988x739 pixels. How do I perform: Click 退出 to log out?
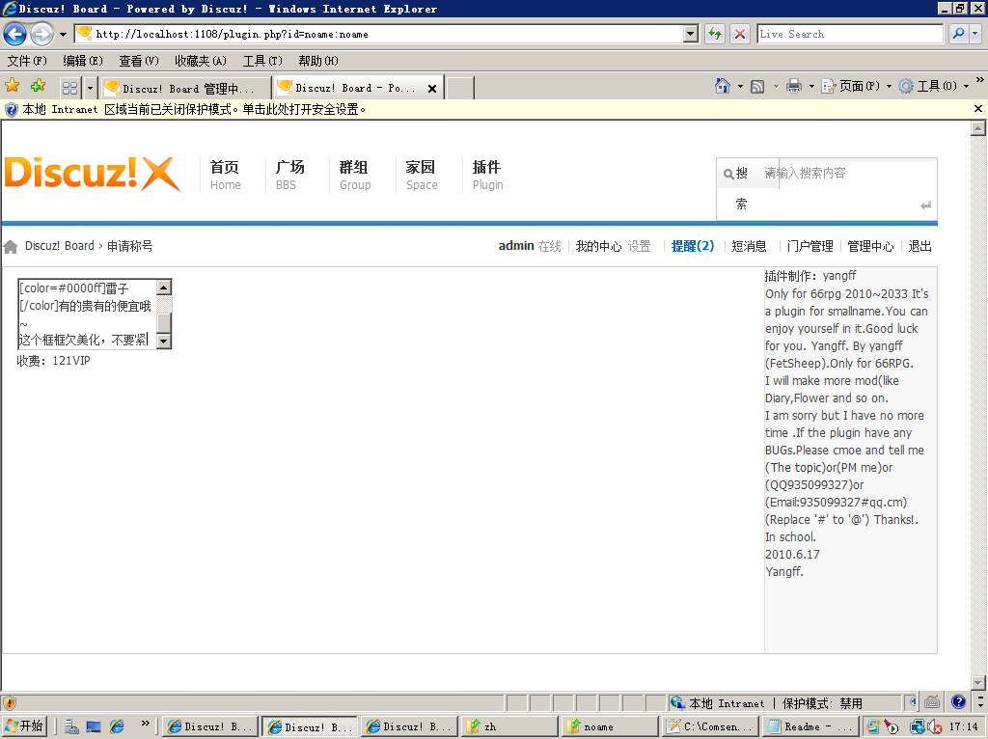[x=919, y=246]
